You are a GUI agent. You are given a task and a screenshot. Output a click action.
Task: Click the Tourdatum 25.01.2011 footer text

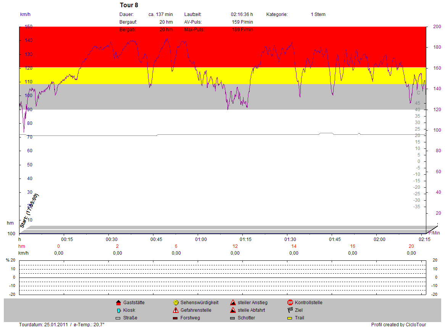pos(44,325)
